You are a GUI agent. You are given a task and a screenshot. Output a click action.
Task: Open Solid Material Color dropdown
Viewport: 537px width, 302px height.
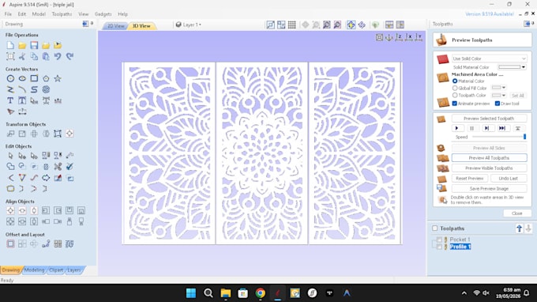click(x=512, y=67)
